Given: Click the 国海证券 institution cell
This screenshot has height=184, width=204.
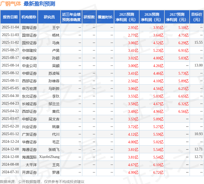Looking at the screenshot, I should (29, 28).
